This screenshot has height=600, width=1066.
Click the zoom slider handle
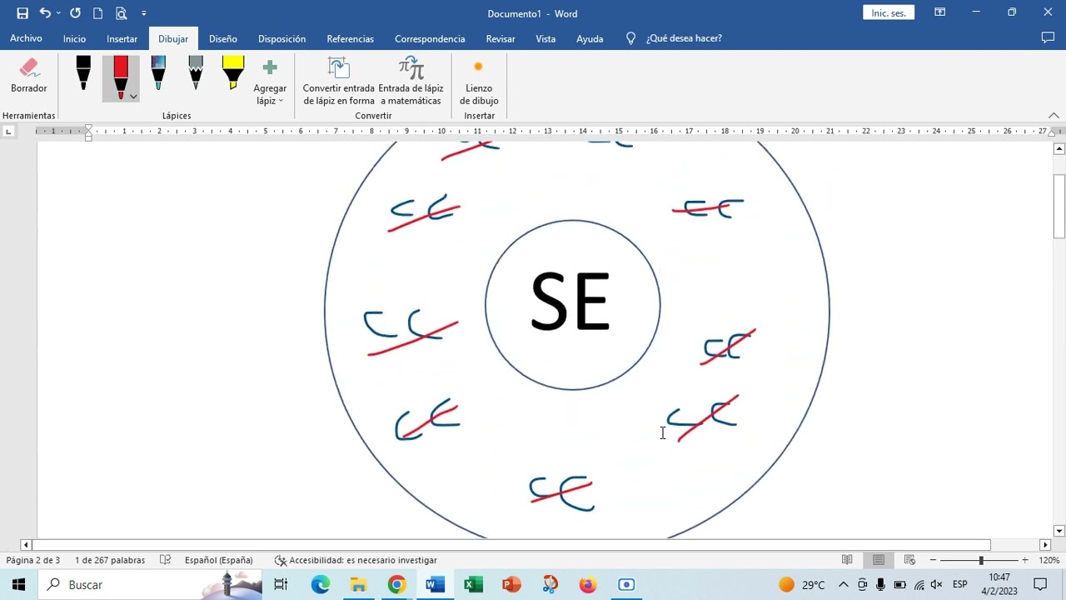(981, 560)
